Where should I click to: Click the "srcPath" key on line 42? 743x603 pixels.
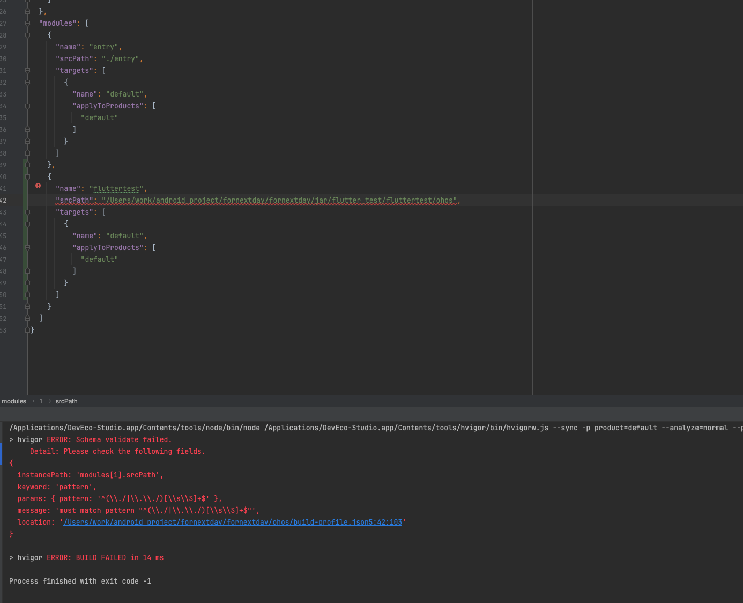coord(75,200)
